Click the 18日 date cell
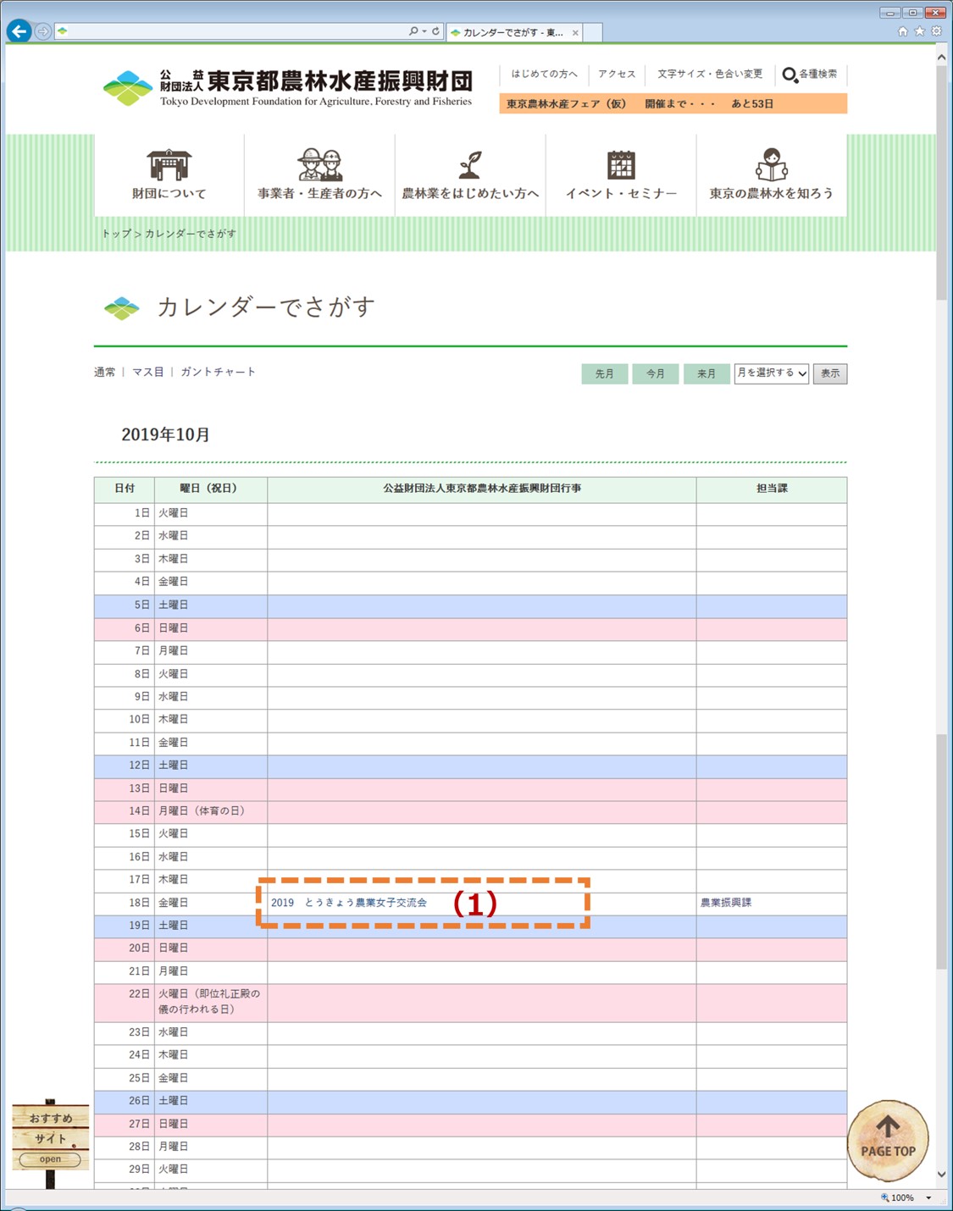This screenshot has height=1211, width=953. [x=125, y=904]
